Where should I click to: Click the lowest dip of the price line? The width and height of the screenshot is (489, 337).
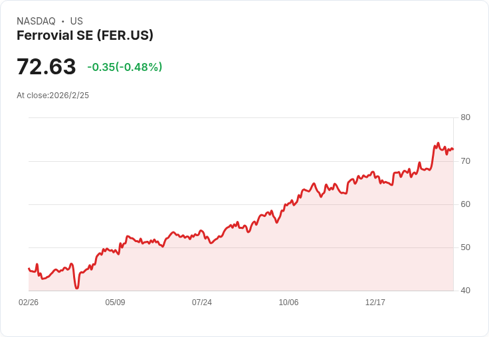[x=77, y=288]
